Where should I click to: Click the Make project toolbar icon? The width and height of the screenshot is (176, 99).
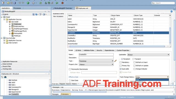(x=46, y=3)
